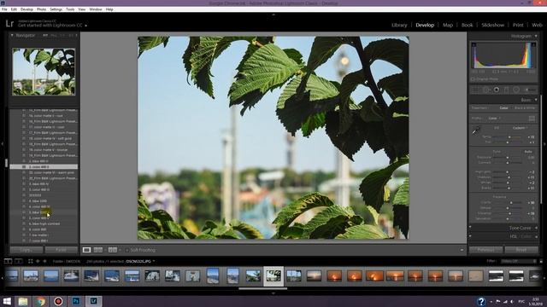Viewport: 547px width, 307px height.
Task: Switch to Loupe view in toolbar
Action: point(86,250)
